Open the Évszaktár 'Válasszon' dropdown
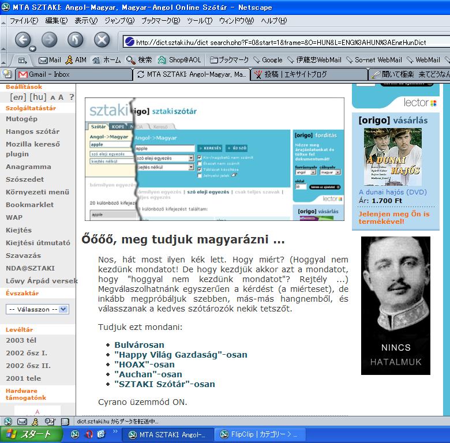 pos(37,309)
